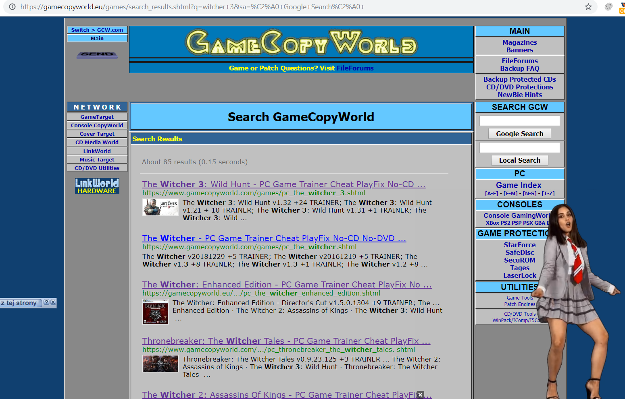Go to the Main page link

97,38
